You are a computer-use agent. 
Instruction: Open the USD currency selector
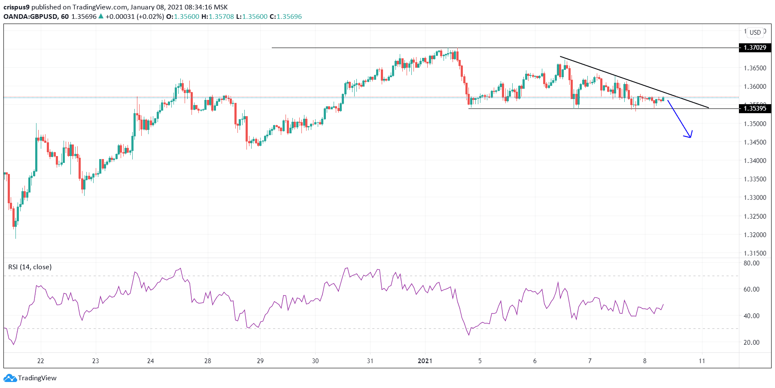click(755, 32)
